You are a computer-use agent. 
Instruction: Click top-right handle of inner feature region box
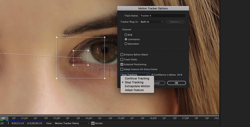(88, 51)
